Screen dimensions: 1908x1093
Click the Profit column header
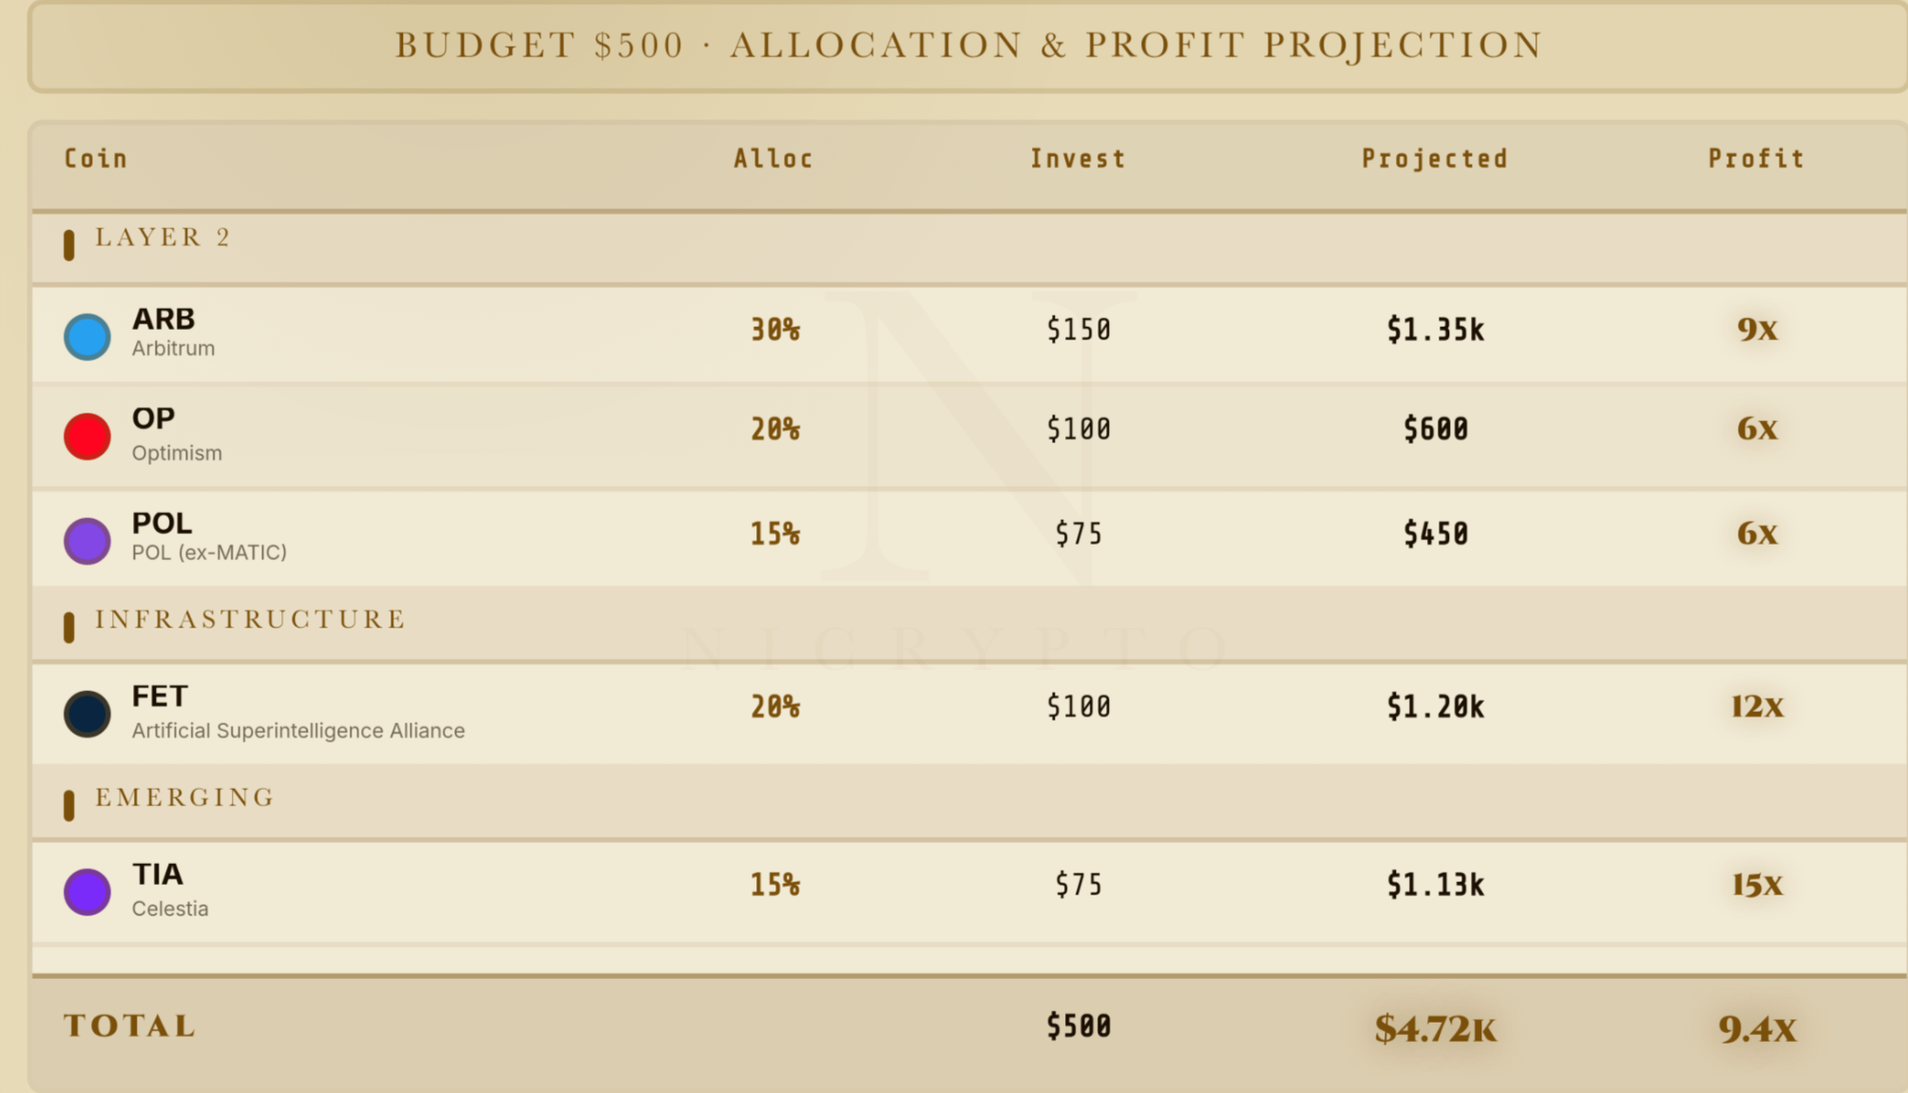[x=1756, y=159]
